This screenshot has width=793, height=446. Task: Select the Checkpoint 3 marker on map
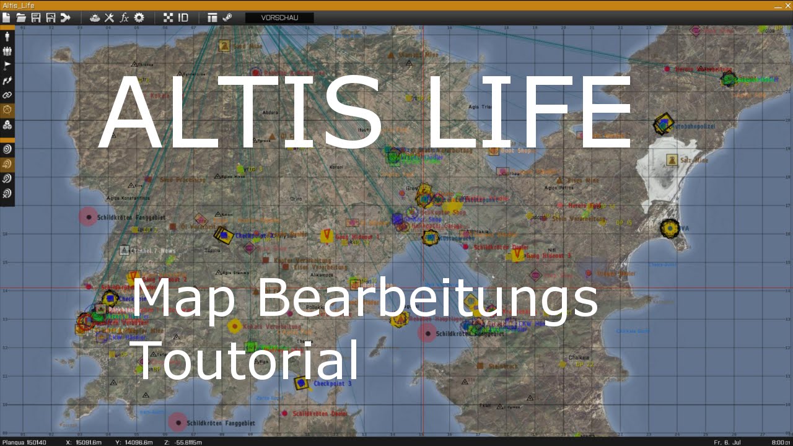point(301,383)
